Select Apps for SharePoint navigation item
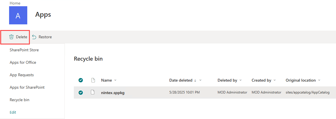 tap(27, 87)
